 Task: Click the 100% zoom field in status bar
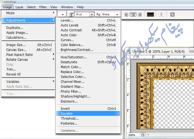tap(133, 135)
